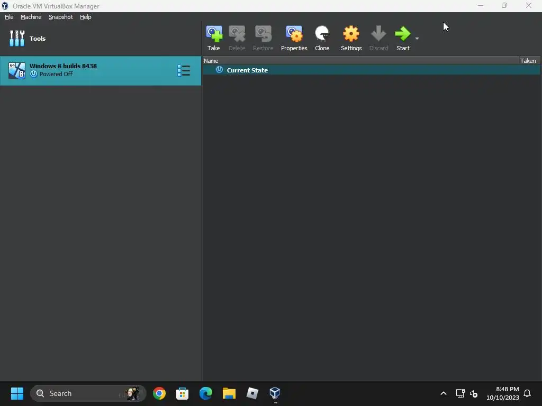This screenshot has width=542, height=406.
Task: Click the Discard arrow icon
Action: [378, 34]
